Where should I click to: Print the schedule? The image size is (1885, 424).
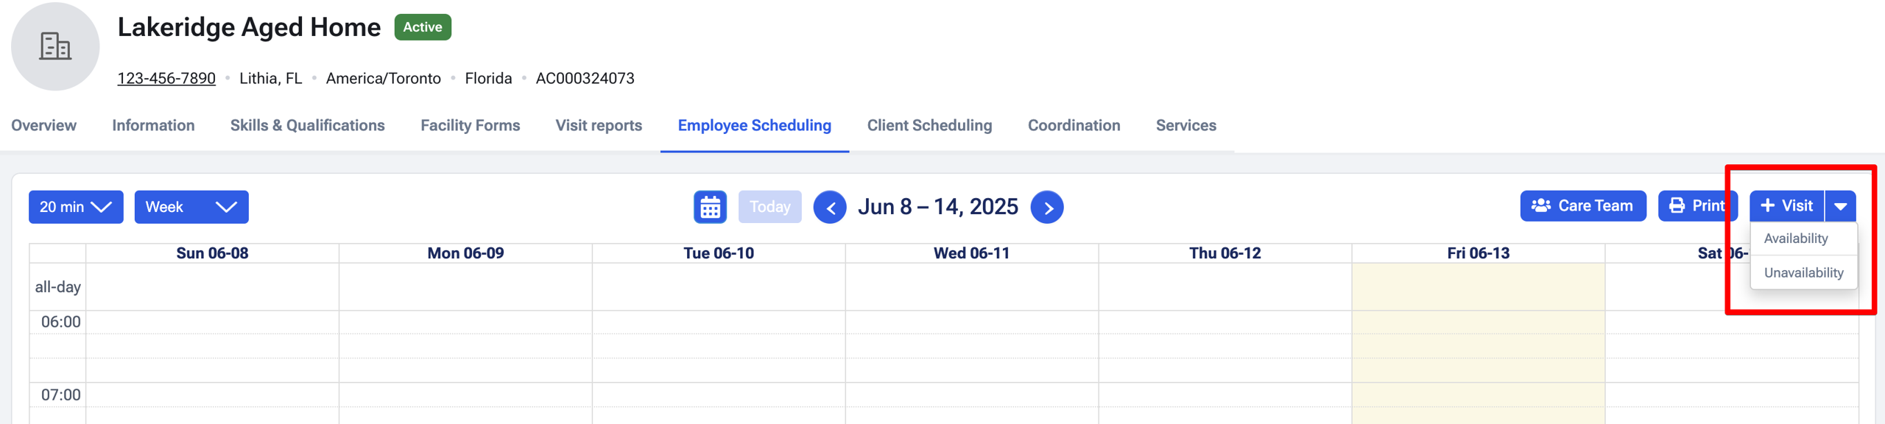click(1696, 206)
